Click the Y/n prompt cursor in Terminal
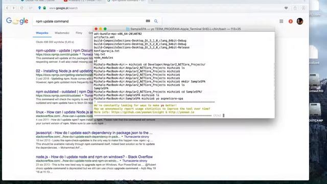The image size is (327, 184). click(223, 116)
